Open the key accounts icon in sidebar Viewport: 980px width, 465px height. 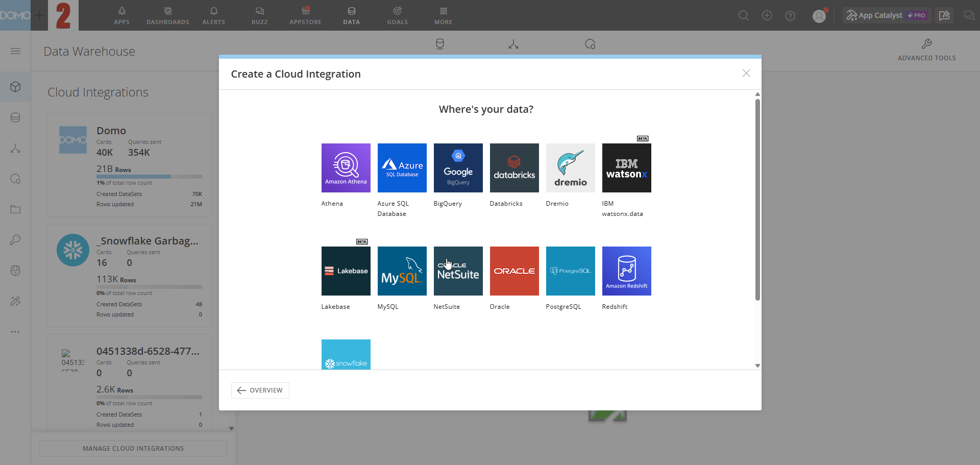(15, 240)
